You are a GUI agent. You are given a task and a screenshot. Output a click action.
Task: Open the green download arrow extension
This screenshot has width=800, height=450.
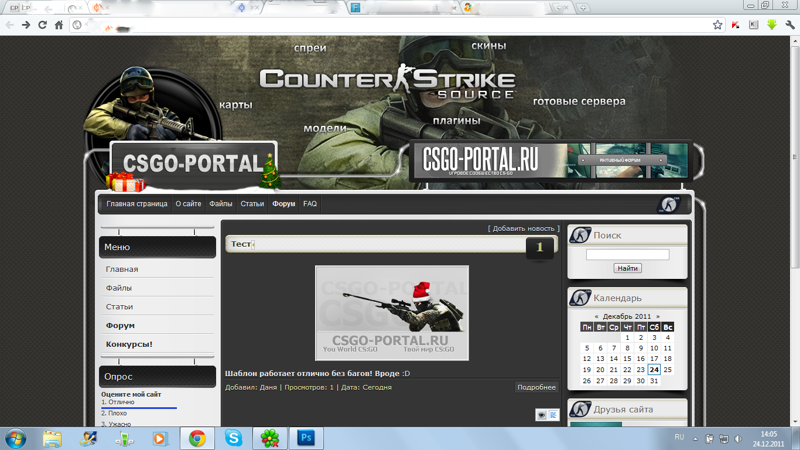click(x=772, y=25)
